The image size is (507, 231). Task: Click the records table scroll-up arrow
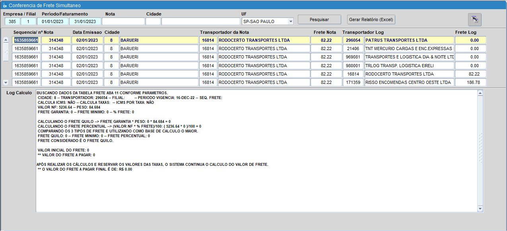pyautogui.click(x=6, y=40)
